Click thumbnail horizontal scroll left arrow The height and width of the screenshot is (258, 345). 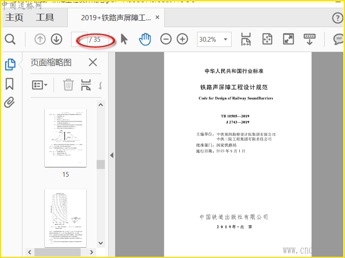point(30,252)
